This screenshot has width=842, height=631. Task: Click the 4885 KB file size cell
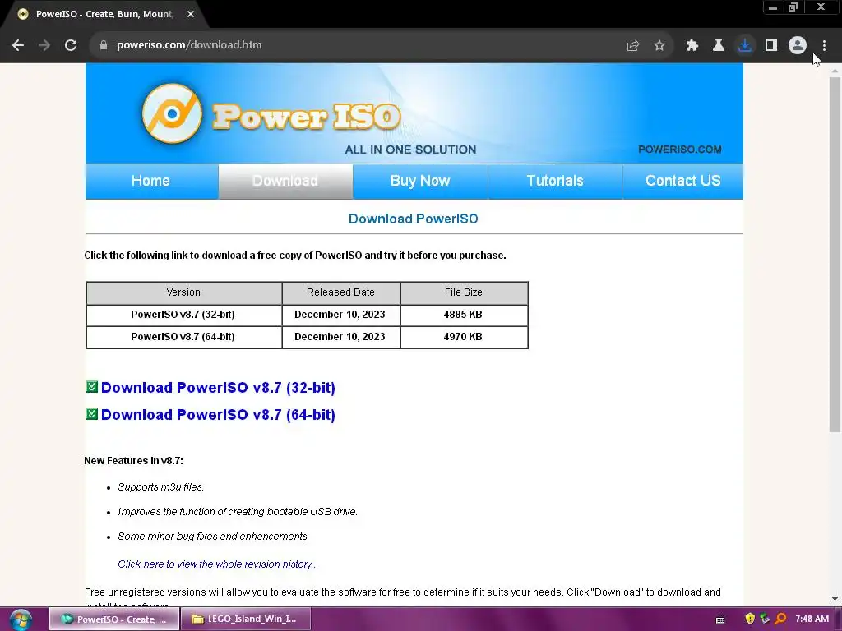pos(464,315)
